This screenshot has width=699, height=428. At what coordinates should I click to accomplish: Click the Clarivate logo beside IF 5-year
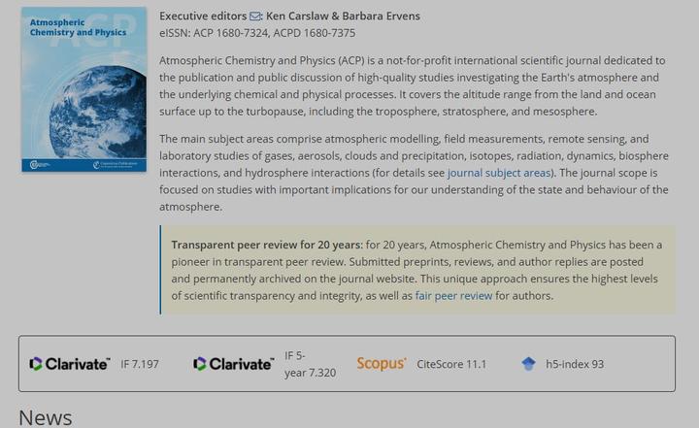point(233,364)
